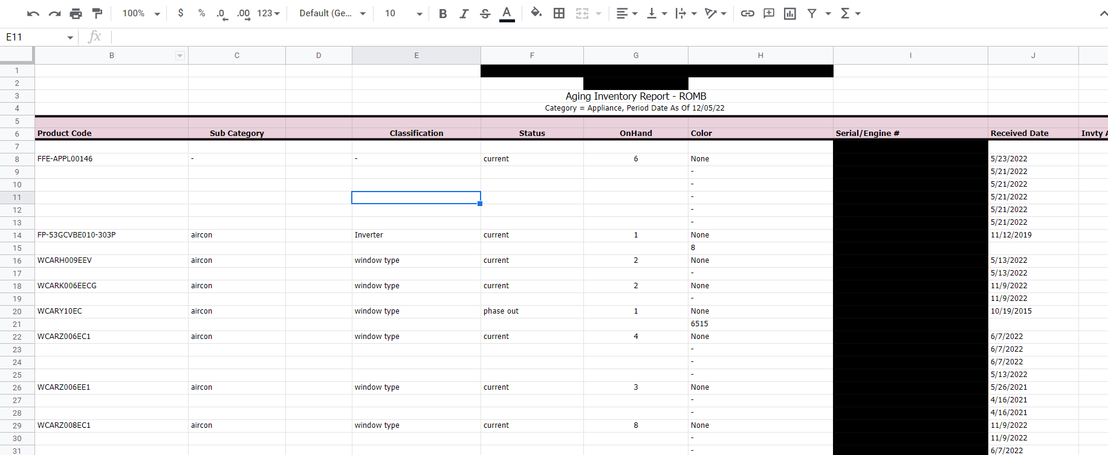Select the Sub Category header cell
Viewport: 1108px width, 455px height.
click(x=237, y=134)
